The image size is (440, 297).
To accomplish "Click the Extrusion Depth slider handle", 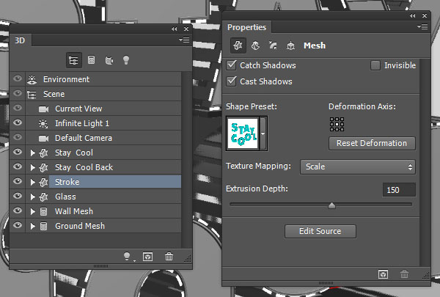I will [331, 206].
